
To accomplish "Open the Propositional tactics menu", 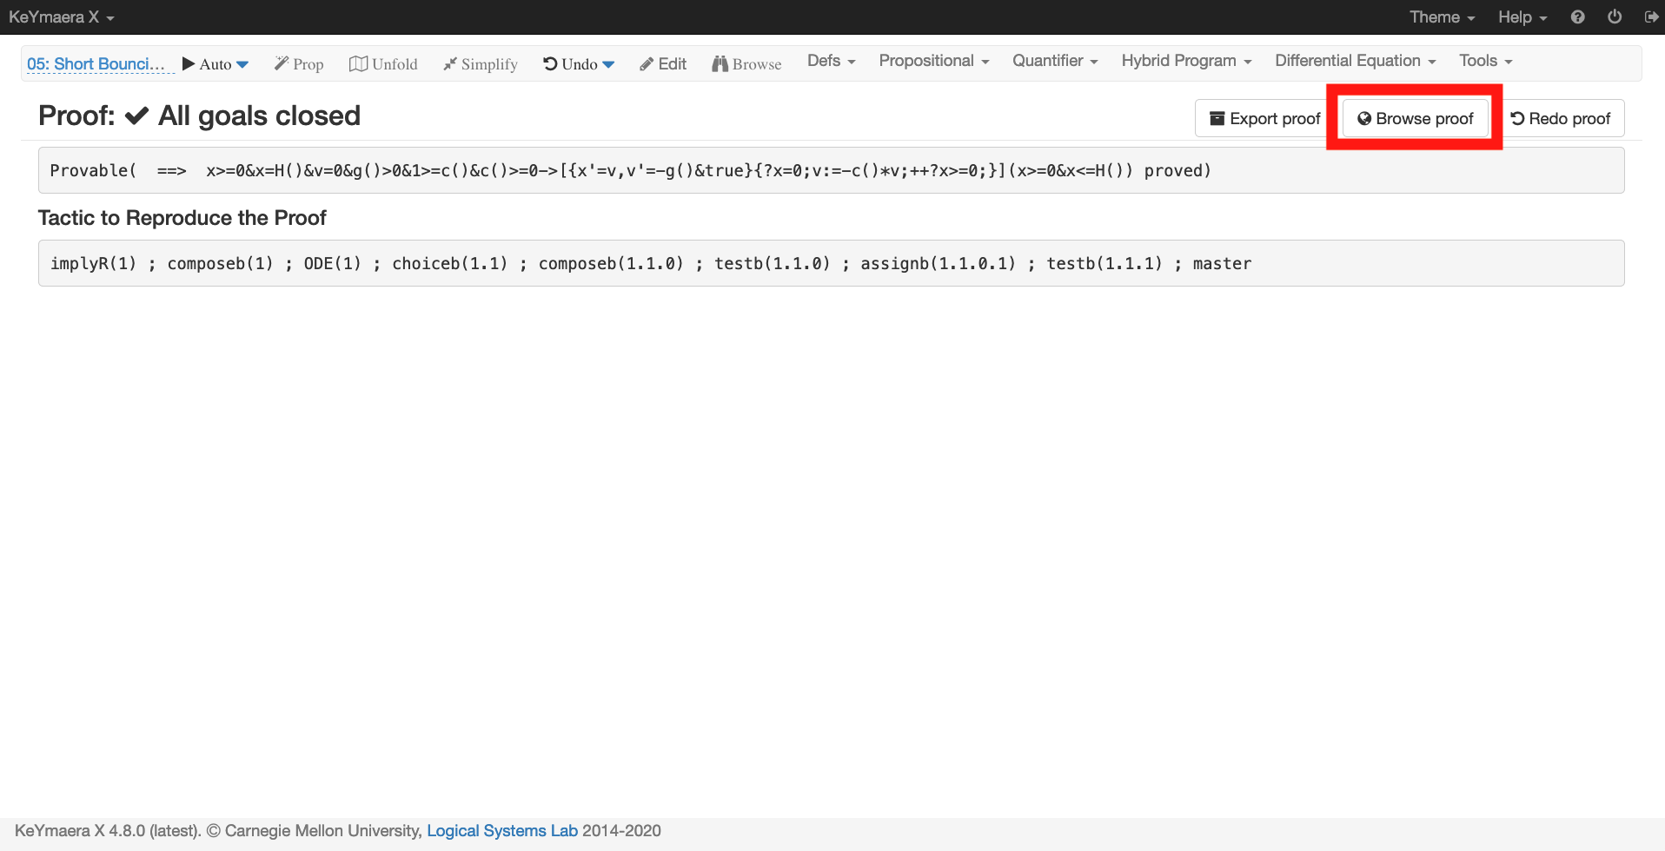I will [933, 61].
